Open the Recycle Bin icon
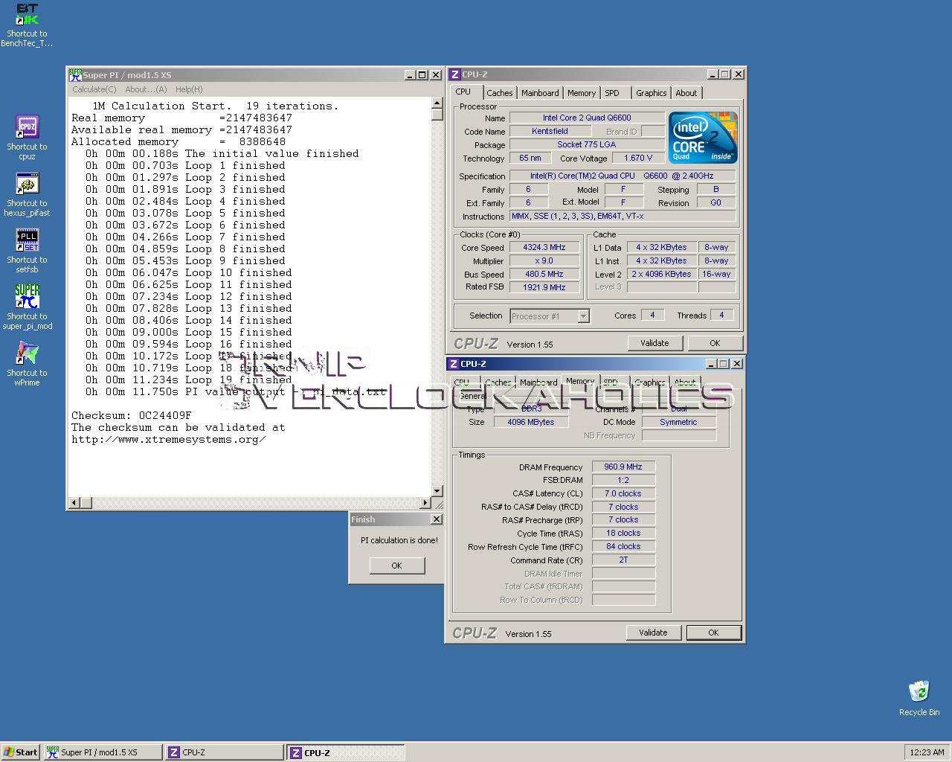The width and height of the screenshot is (952, 762). point(919,692)
